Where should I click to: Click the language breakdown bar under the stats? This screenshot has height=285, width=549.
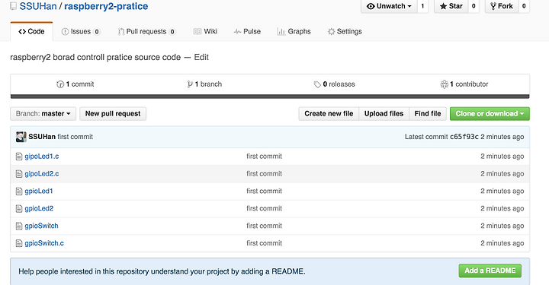click(270, 97)
